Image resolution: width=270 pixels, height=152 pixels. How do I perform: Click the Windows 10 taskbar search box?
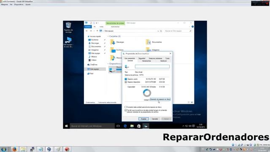tap(92, 126)
